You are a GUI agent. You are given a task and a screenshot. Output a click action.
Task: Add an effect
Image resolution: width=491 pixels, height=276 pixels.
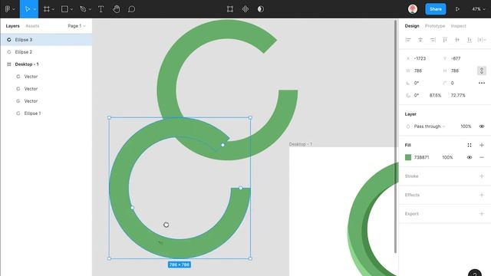tap(482, 195)
